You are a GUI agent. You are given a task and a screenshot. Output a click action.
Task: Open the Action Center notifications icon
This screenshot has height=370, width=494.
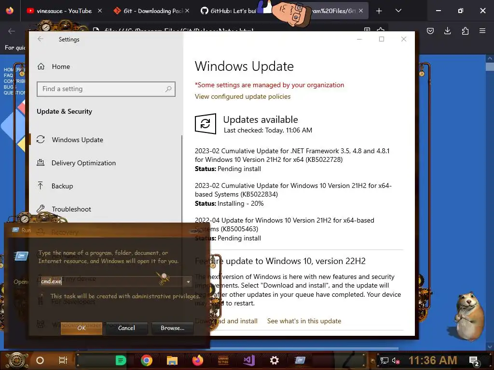474,361
